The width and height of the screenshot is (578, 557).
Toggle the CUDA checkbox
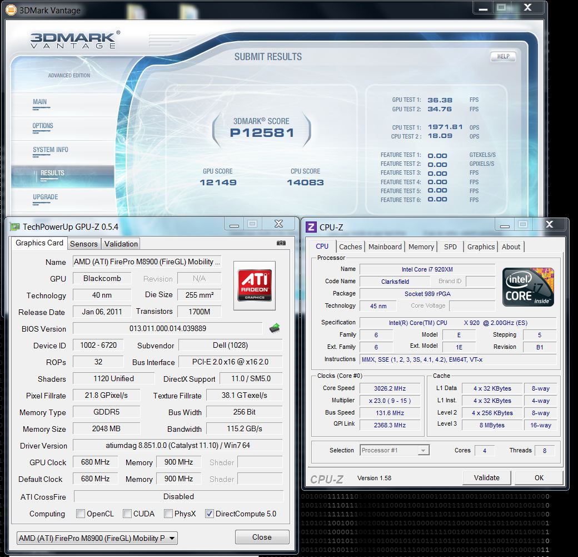coord(127,514)
